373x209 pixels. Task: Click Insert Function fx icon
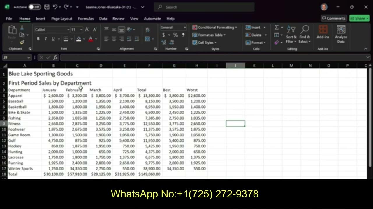coord(55,57)
